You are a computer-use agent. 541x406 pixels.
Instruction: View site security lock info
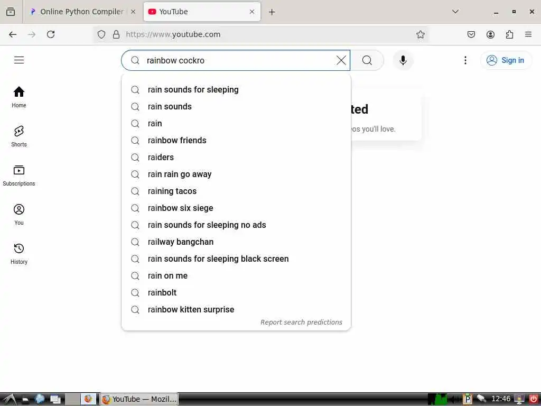point(116,34)
